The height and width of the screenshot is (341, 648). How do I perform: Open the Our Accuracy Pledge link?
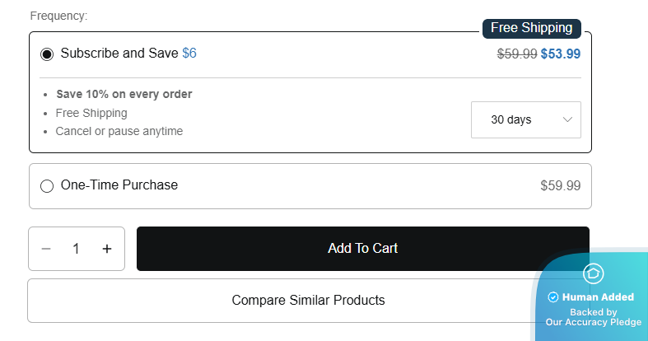click(593, 322)
